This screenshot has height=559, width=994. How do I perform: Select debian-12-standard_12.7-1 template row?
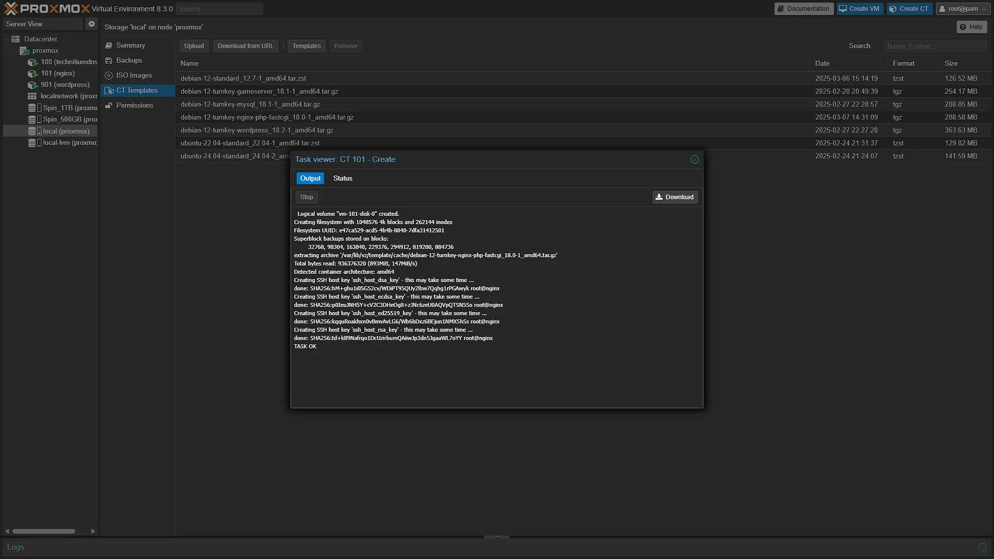(583, 79)
